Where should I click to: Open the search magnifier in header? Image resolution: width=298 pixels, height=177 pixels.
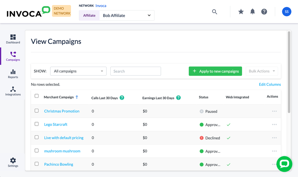tap(214, 12)
